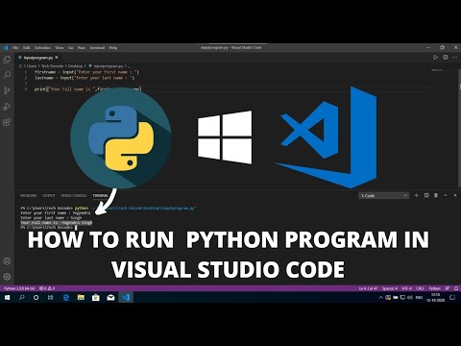Open terminal selector dropdown '1: Code'
Image resolution: width=461 pixels, height=346 pixels.
[x=384, y=195]
